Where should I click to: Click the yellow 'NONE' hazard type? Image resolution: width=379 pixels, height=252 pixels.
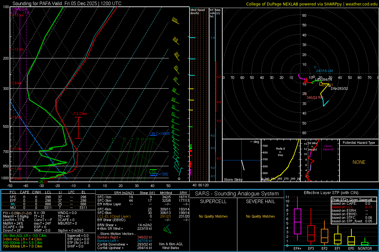click(x=359, y=162)
